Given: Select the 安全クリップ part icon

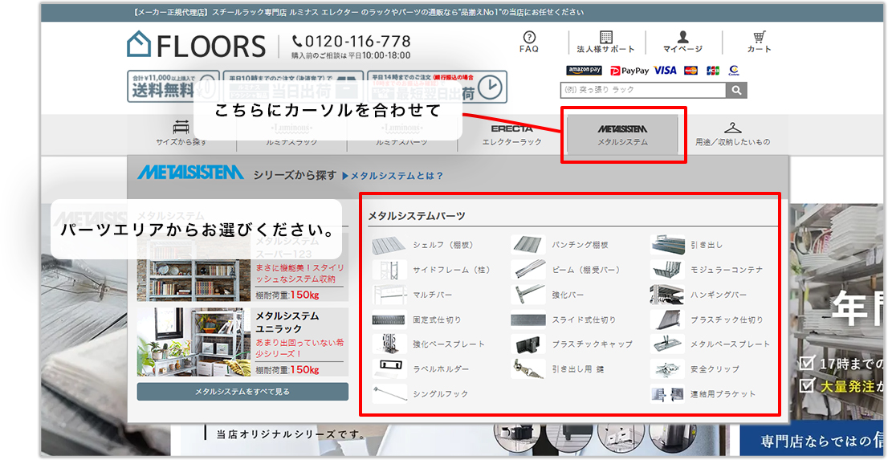Looking at the screenshot, I should pos(667,368).
